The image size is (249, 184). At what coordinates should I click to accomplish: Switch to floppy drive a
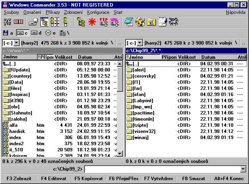point(8,33)
